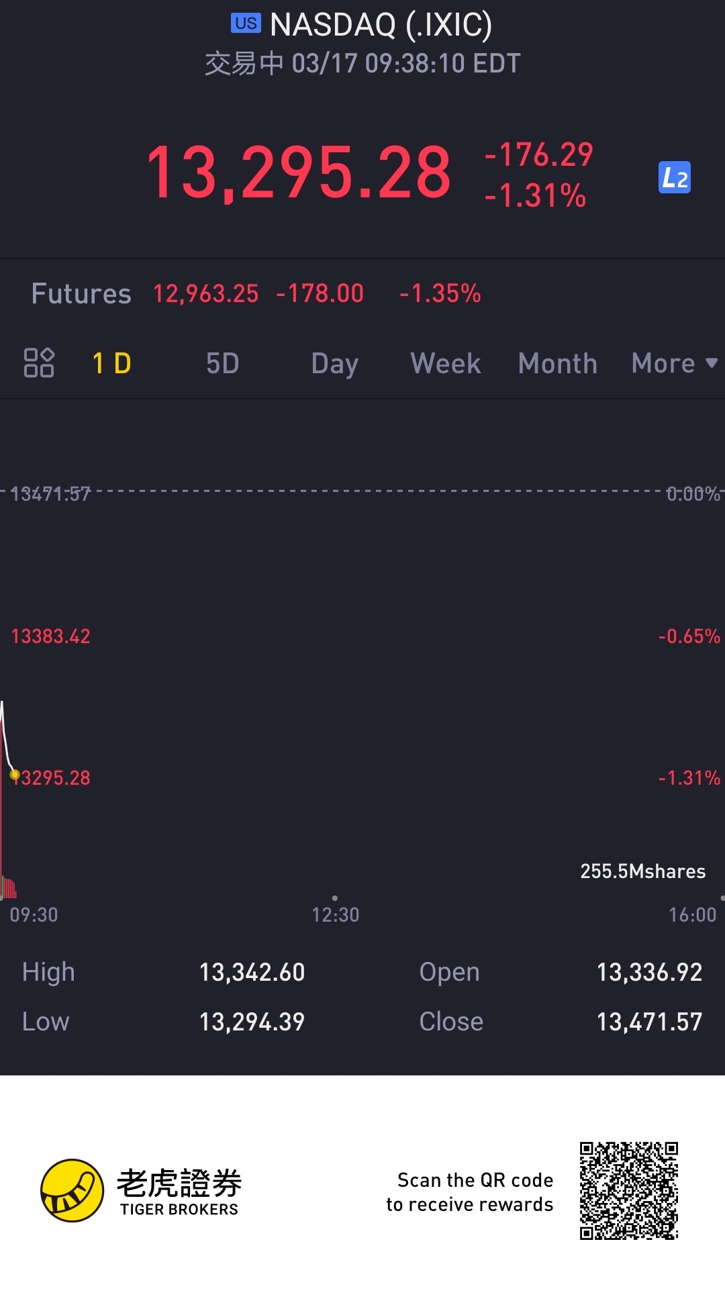This screenshot has height=1307, width=725.
Task: Tap the QR code image
Action: [x=629, y=1190]
